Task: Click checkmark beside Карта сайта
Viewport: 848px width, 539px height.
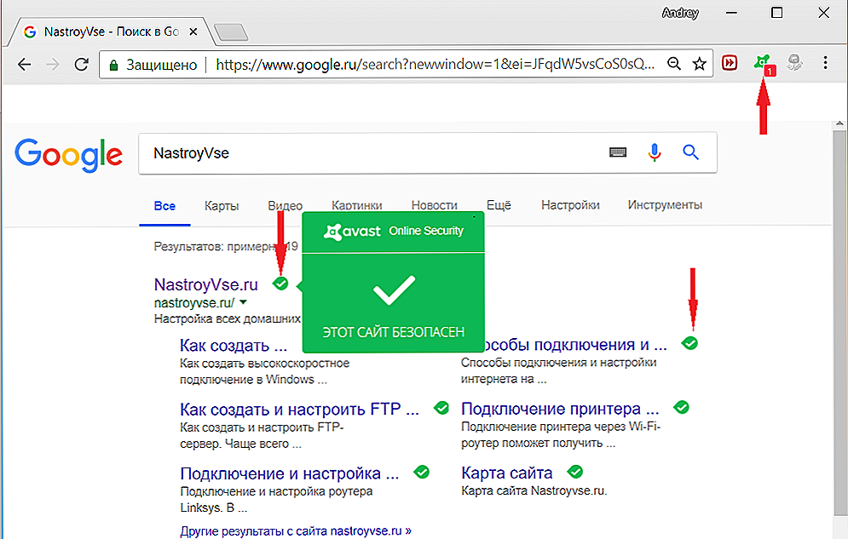Action: click(575, 472)
